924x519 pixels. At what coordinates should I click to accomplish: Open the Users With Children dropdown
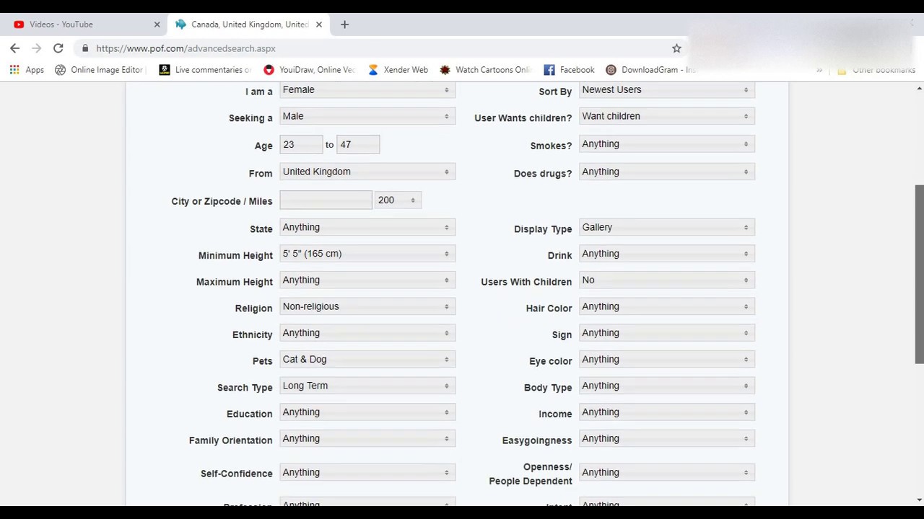point(667,280)
